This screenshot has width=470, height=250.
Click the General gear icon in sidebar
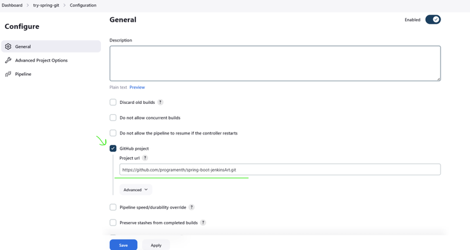coord(8,46)
